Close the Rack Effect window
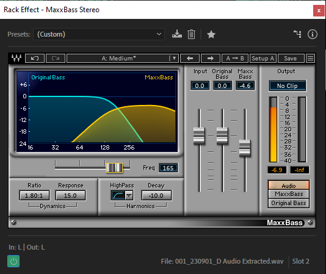This screenshot has height=274, width=326. click(319, 10)
